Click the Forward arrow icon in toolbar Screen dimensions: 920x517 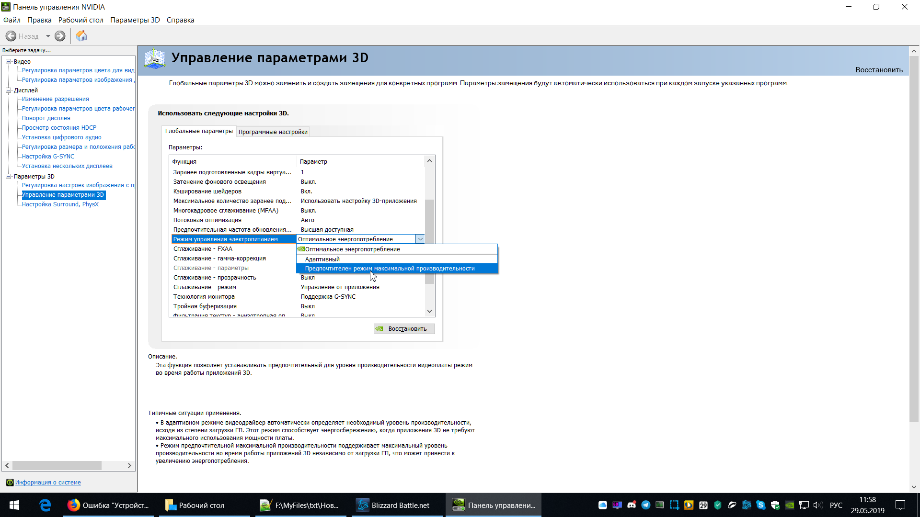(x=60, y=36)
